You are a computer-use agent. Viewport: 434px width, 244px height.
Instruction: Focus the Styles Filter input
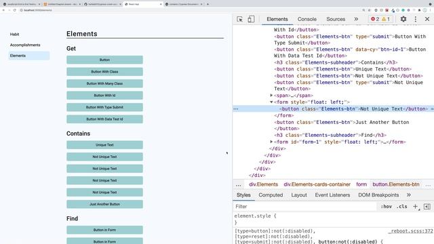[x=306, y=206]
